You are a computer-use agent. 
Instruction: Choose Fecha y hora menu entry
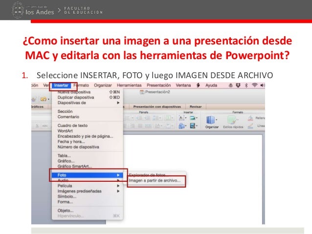[x=88, y=142]
